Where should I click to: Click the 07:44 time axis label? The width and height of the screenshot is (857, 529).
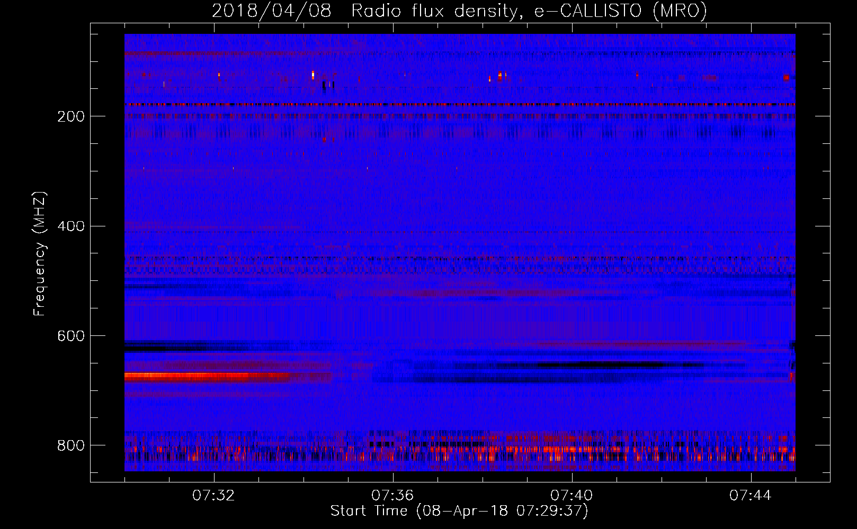click(751, 496)
